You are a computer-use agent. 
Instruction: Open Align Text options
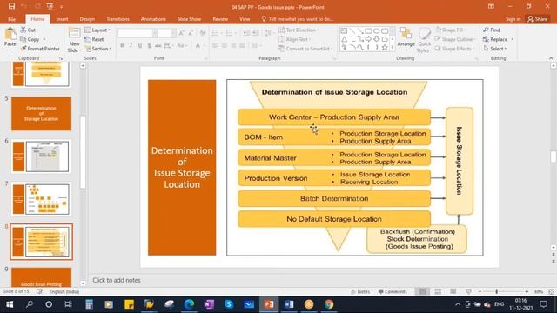coord(294,39)
